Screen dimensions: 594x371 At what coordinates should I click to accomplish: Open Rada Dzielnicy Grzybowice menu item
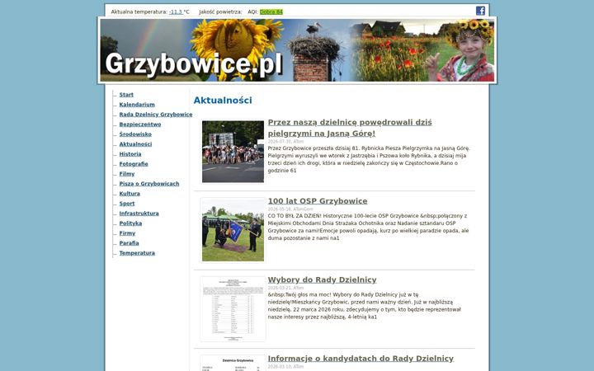156,115
